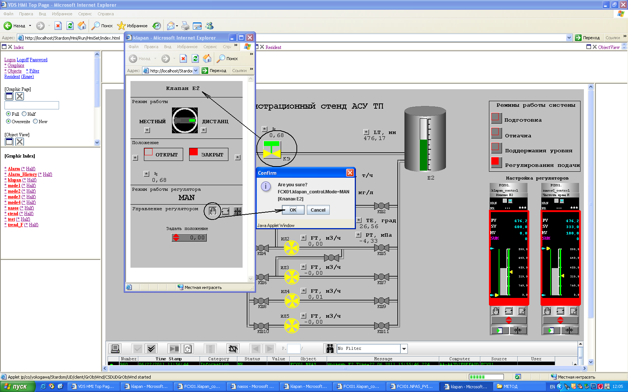Click the КЭ valve symbol on diagram

272,149
